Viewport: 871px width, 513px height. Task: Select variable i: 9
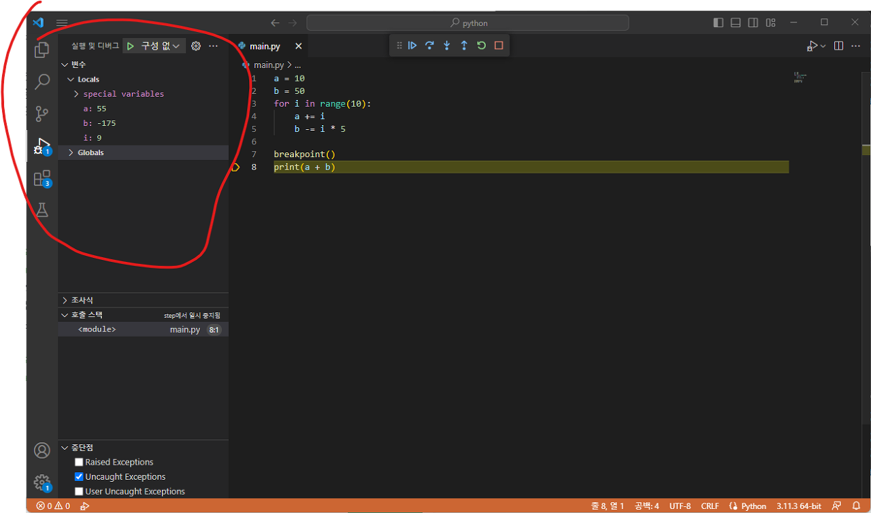click(x=144, y=137)
